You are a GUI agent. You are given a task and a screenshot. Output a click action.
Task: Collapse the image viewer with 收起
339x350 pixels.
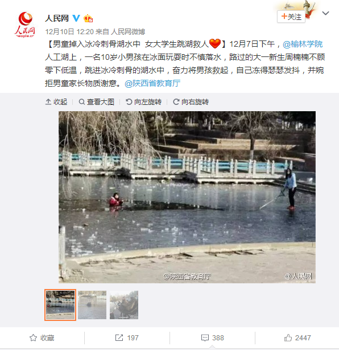[x=56, y=102]
